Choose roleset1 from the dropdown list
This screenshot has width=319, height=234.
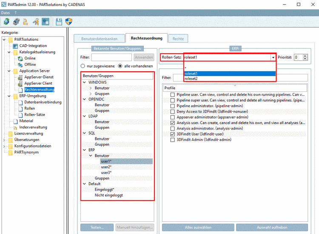(x=230, y=73)
